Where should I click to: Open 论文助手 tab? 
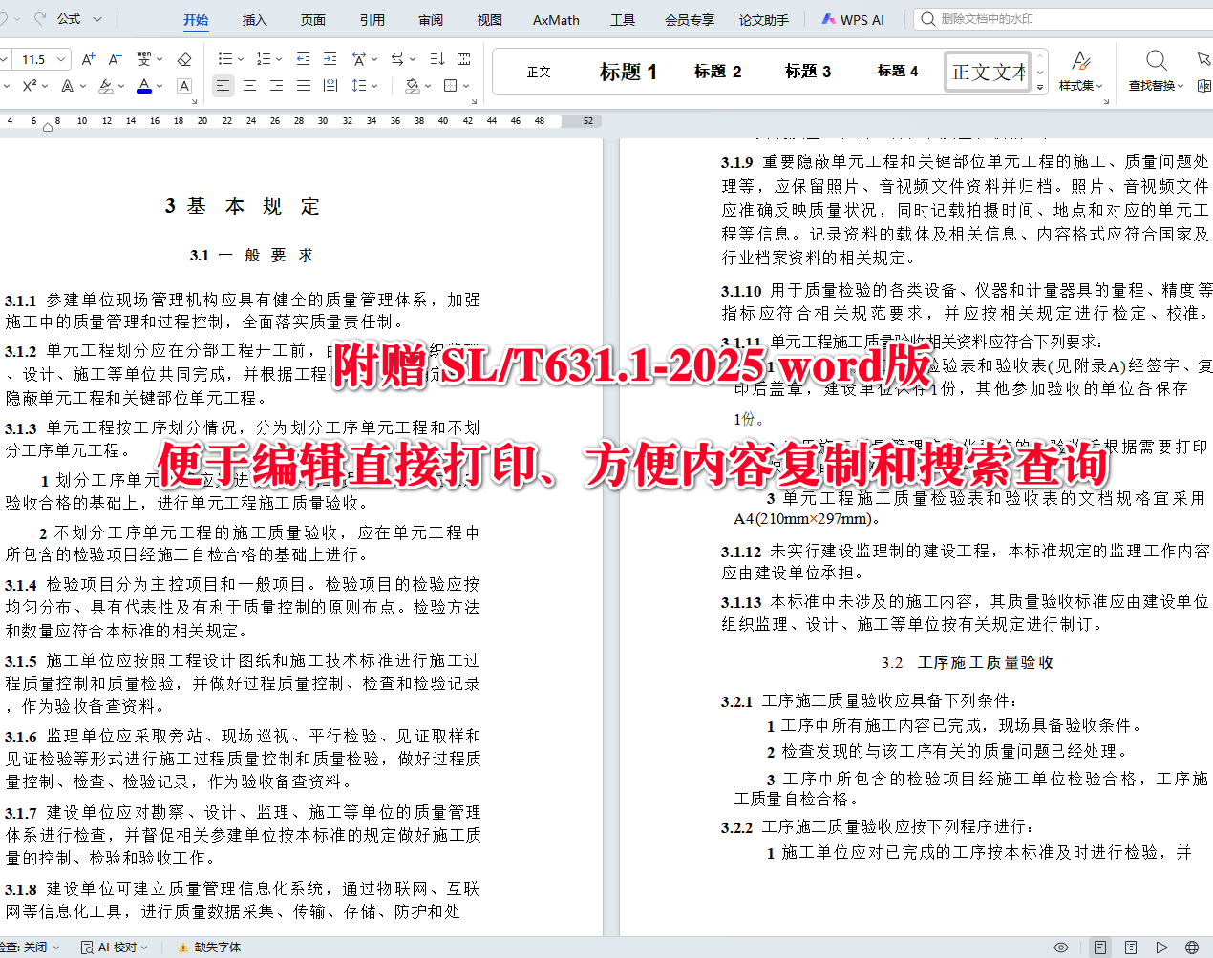764,20
